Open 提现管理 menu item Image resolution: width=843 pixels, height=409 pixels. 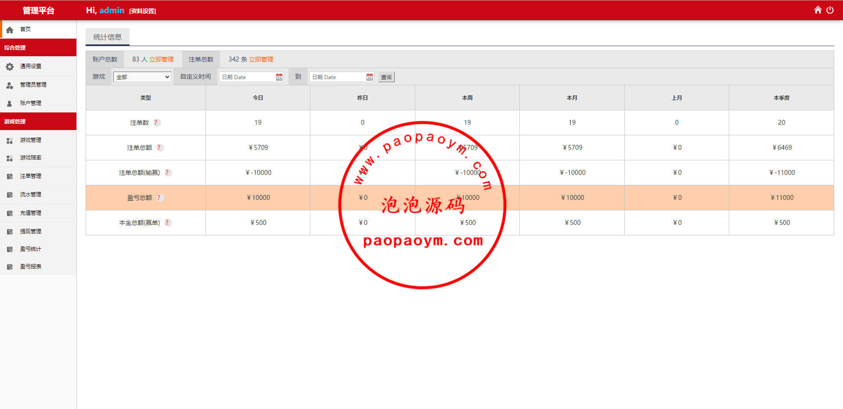click(38, 232)
